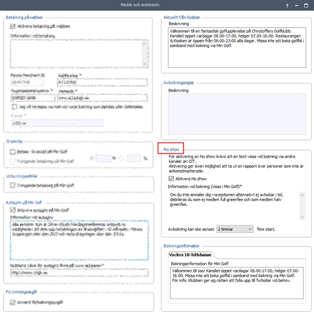Click the scrollbar of the payment information box
The width and height of the screenshot is (314, 315).
tap(145, 54)
